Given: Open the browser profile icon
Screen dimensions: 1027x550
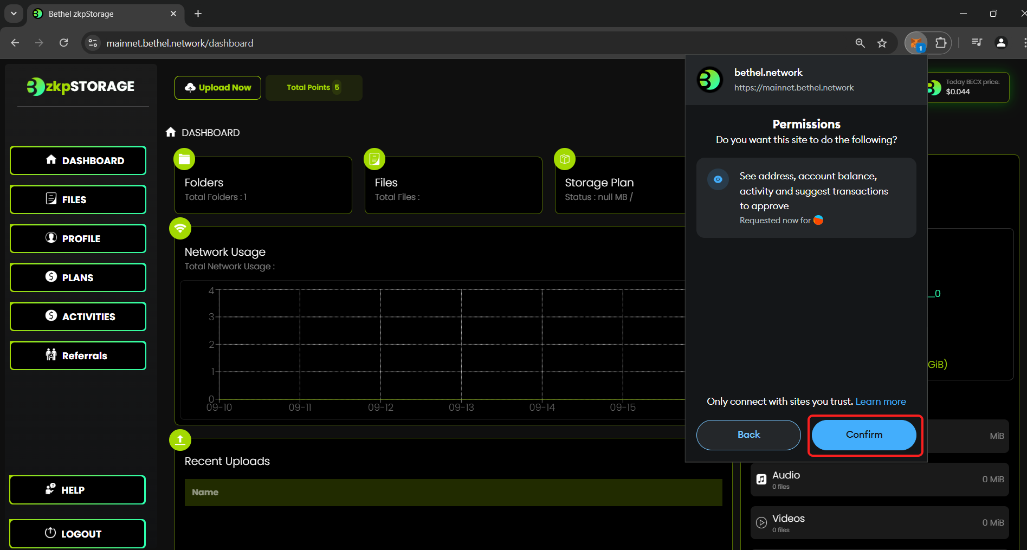Looking at the screenshot, I should click(x=1001, y=43).
